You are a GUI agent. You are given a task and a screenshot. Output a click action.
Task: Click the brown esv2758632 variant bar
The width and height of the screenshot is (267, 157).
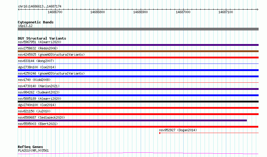(138, 51)
